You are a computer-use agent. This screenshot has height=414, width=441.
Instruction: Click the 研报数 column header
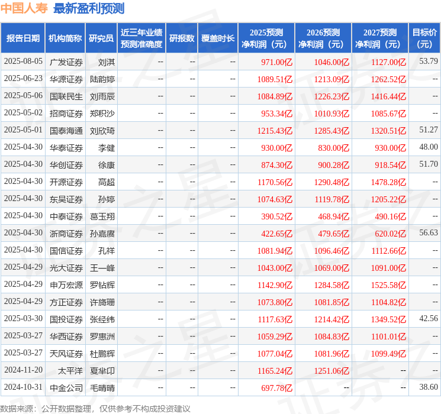[182, 38]
